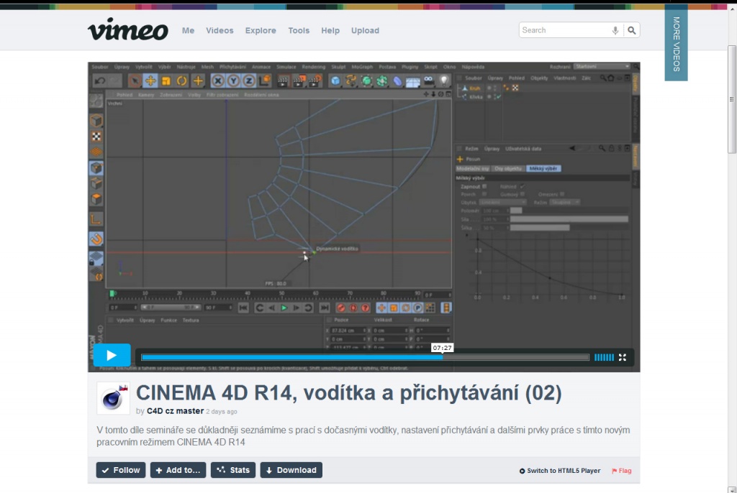Screen dimensions: 737x493
Task: Click the undo arrow in Cinema 4D toolbar
Action: point(99,80)
